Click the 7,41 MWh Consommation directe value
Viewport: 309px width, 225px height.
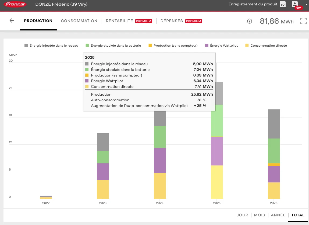tap(204, 86)
